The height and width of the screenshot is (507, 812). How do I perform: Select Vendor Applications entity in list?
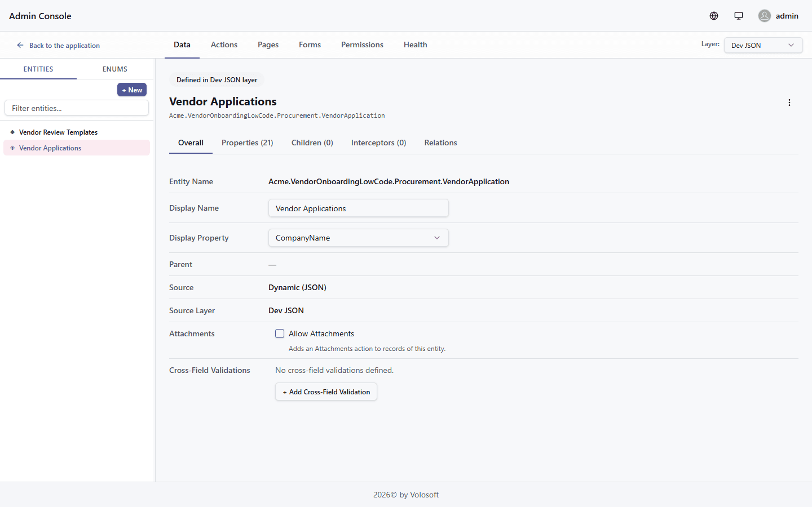click(x=77, y=148)
